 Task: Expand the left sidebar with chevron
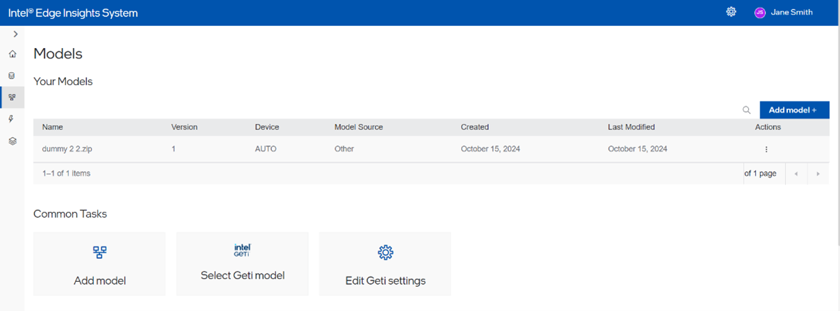click(15, 34)
